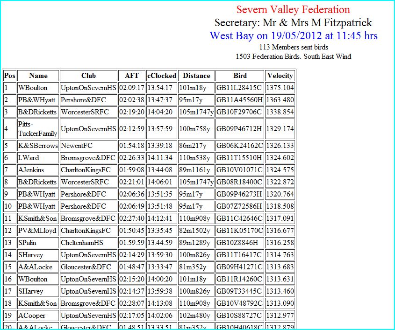Click the Bird column header
The width and height of the screenshot is (395, 330).
[240, 76]
